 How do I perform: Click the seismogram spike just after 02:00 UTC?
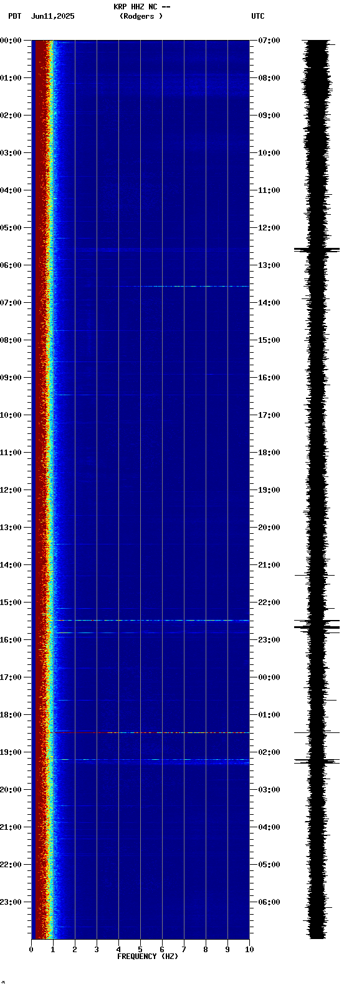click(317, 761)
